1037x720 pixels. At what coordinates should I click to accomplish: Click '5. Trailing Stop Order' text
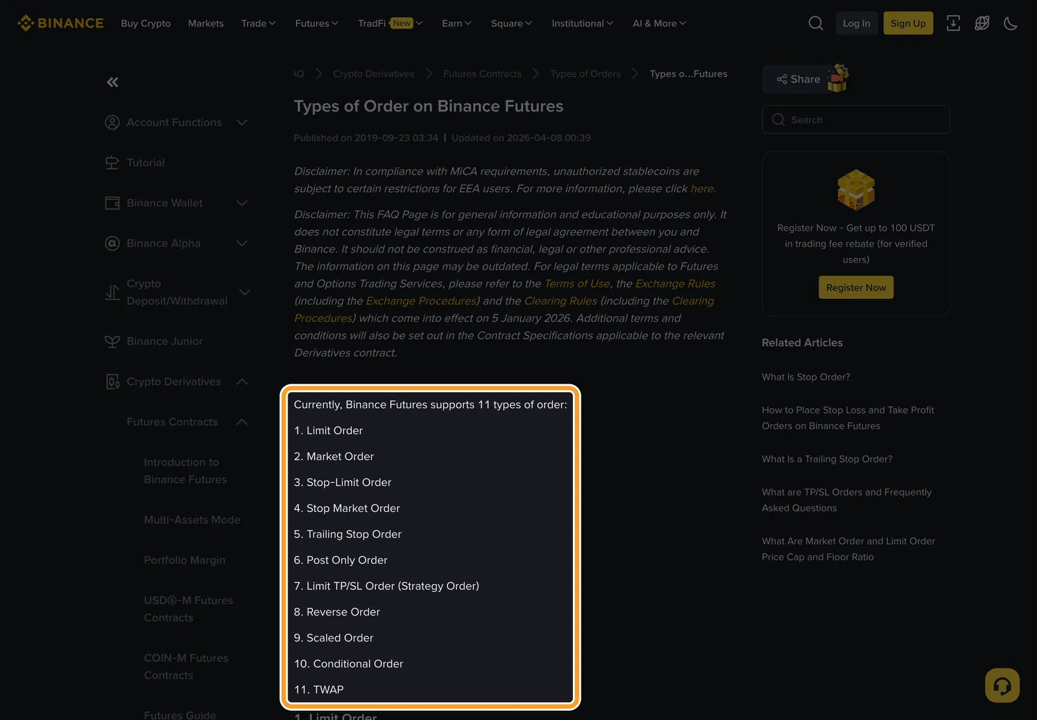pyautogui.click(x=347, y=535)
